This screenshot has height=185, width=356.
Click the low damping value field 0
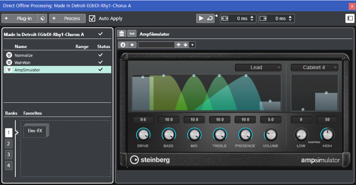pyautogui.click(x=301, y=120)
